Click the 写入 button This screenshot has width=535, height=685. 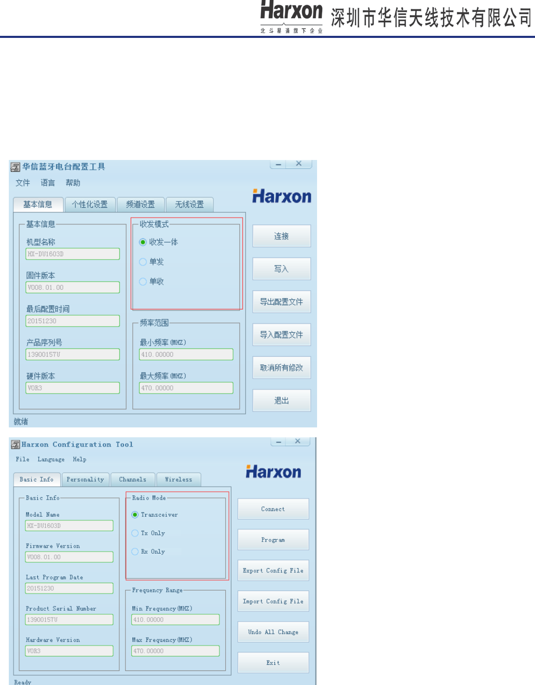click(282, 269)
